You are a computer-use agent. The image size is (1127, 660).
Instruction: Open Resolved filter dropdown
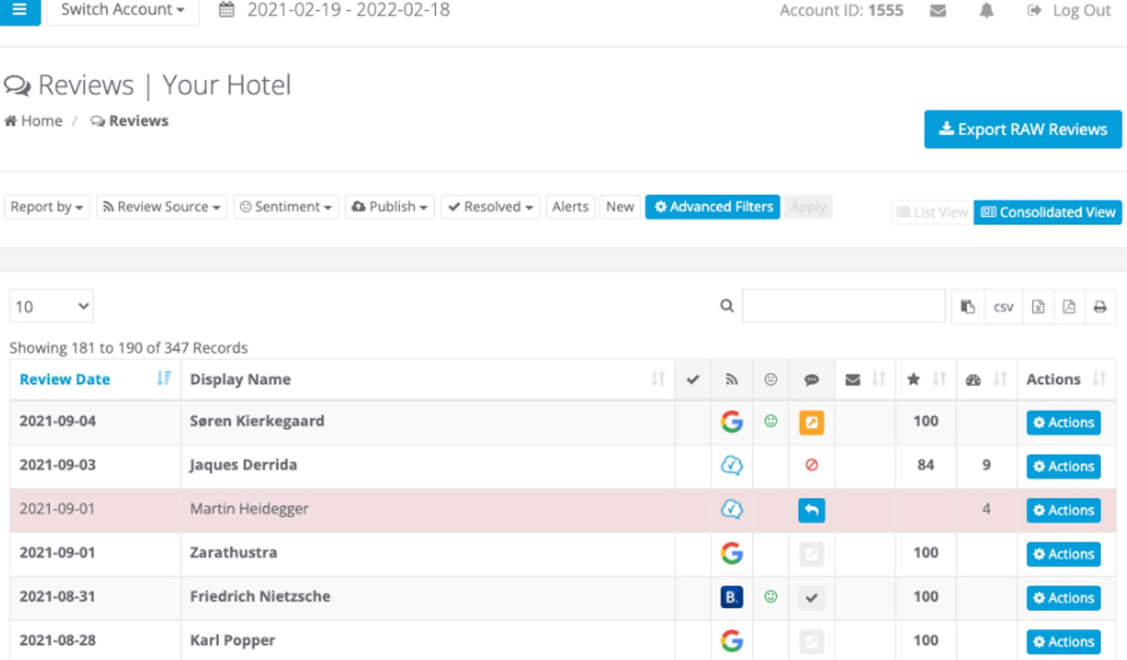[490, 207]
